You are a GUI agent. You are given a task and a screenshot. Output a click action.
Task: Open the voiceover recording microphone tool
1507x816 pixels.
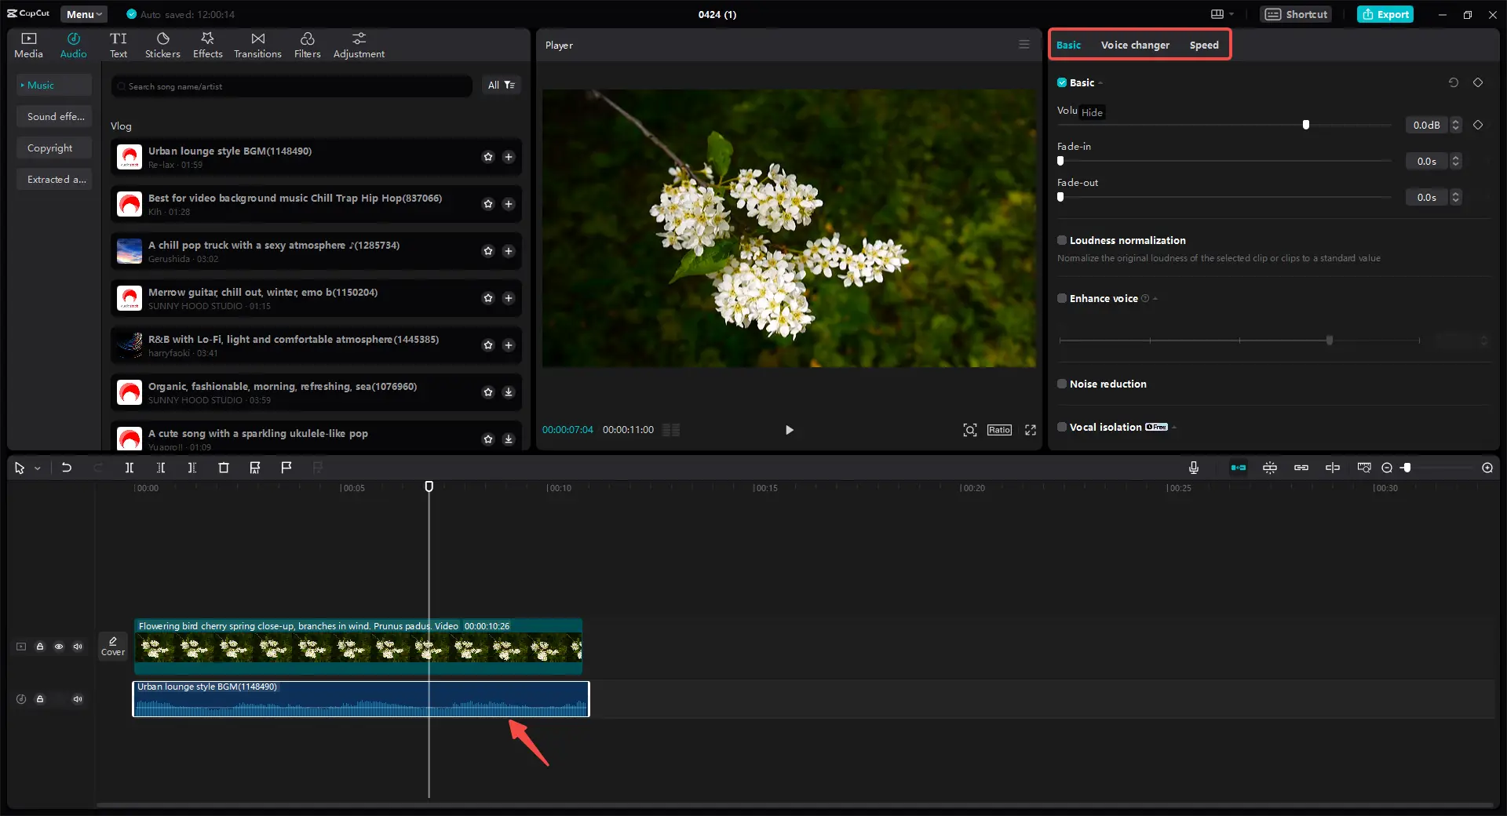click(1193, 468)
